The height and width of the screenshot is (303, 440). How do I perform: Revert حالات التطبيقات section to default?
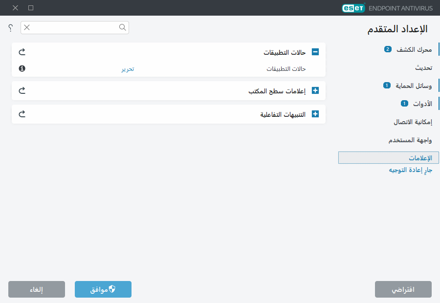coord(22,51)
